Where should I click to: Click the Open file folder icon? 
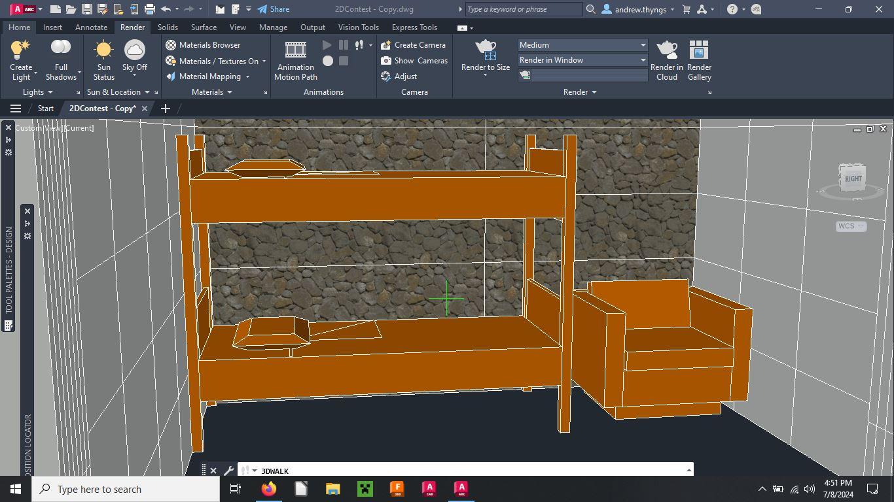pos(71,9)
